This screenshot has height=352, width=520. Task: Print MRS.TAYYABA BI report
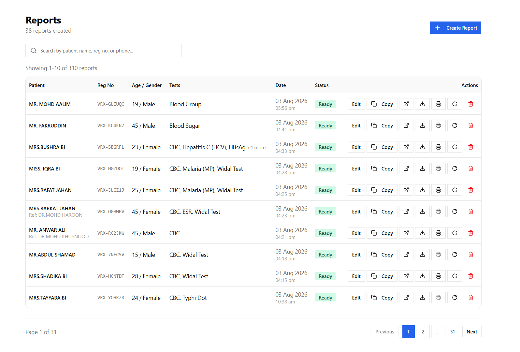tap(439, 298)
